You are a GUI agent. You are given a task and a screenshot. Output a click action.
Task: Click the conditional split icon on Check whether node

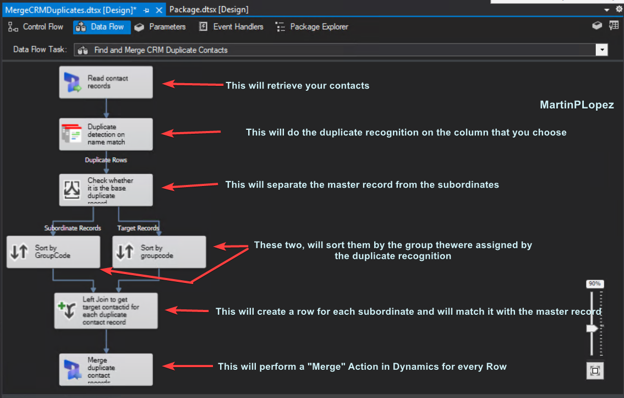(x=73, y=189)
